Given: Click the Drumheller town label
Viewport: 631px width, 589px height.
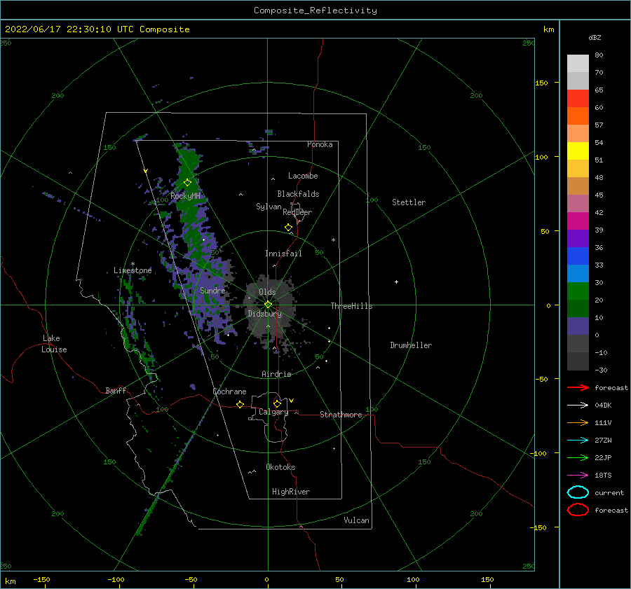Looking at the screenshot, I should click(411, 345).
